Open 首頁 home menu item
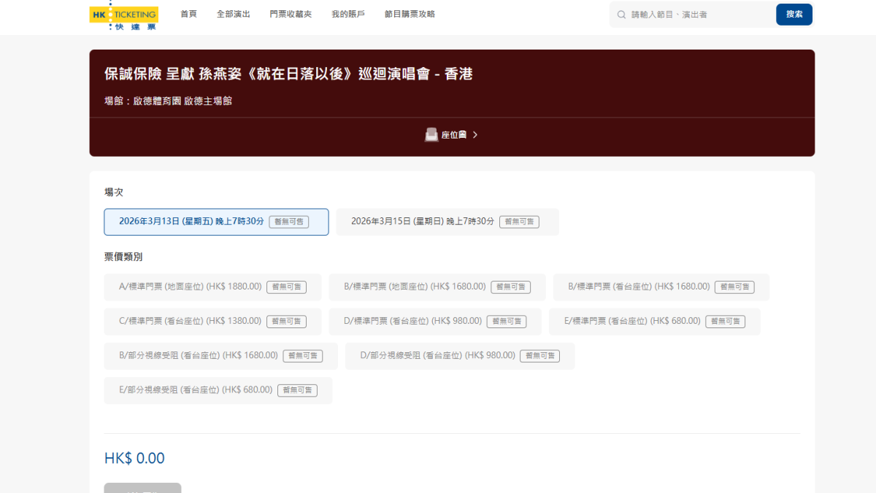 [188, 14]
